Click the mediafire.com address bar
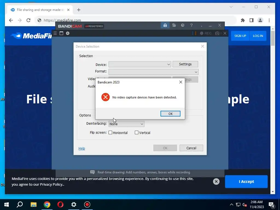Viewport: 280px width, 210px height. pyautogui.click(x=136, y=20)
